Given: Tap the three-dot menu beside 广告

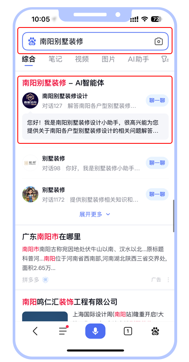Looking at the screenshot, I should pyautogui.click(x=168, y=280).
